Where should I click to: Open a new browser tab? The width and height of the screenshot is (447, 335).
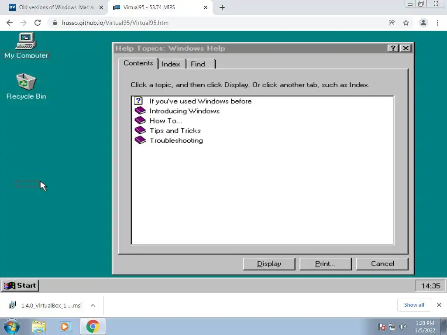(x=222, y=7)
